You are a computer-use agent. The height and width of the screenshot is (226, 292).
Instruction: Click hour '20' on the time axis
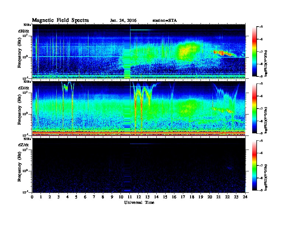(210, 197)
